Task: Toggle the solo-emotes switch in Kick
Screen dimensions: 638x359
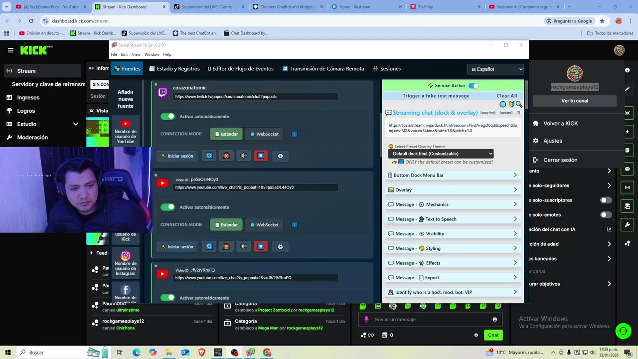Action: 606,215
